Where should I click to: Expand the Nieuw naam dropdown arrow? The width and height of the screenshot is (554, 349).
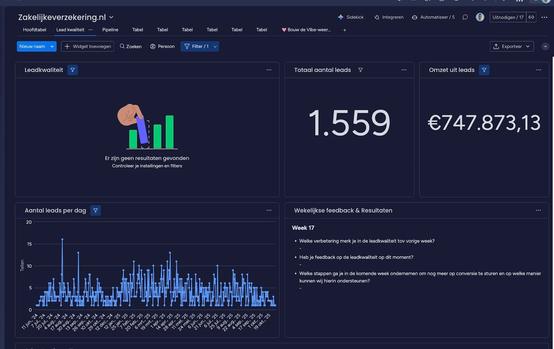(52, 46)
